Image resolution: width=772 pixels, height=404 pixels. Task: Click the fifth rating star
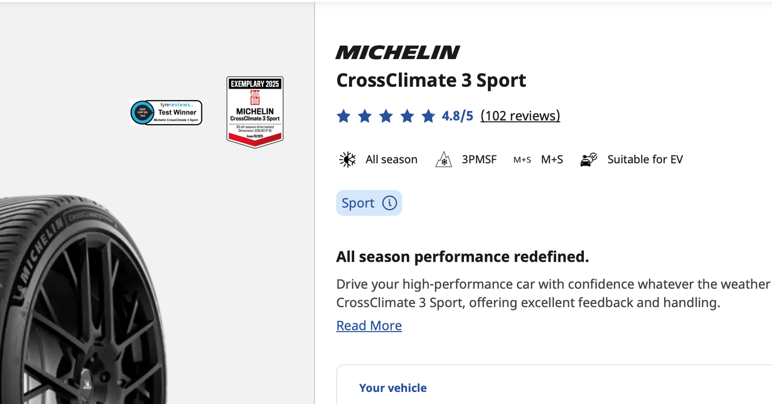428,116
